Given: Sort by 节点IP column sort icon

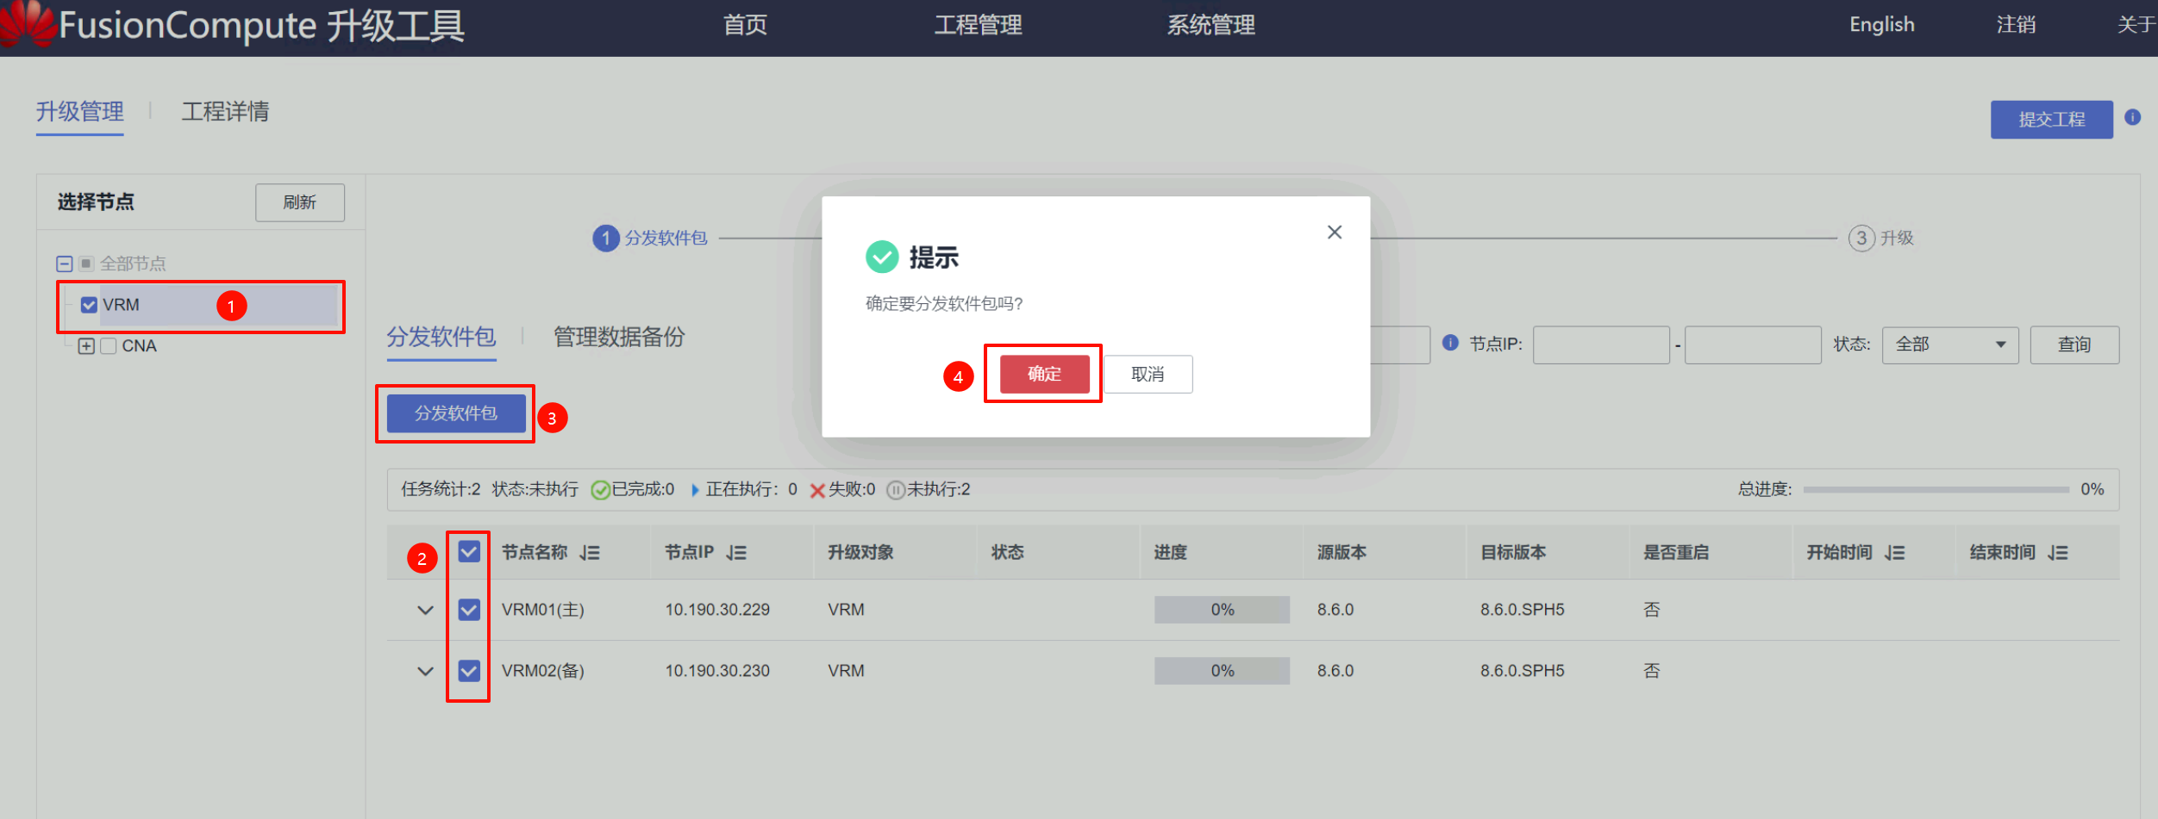Looking at the screenshot, I should click(x=736, y=553).
